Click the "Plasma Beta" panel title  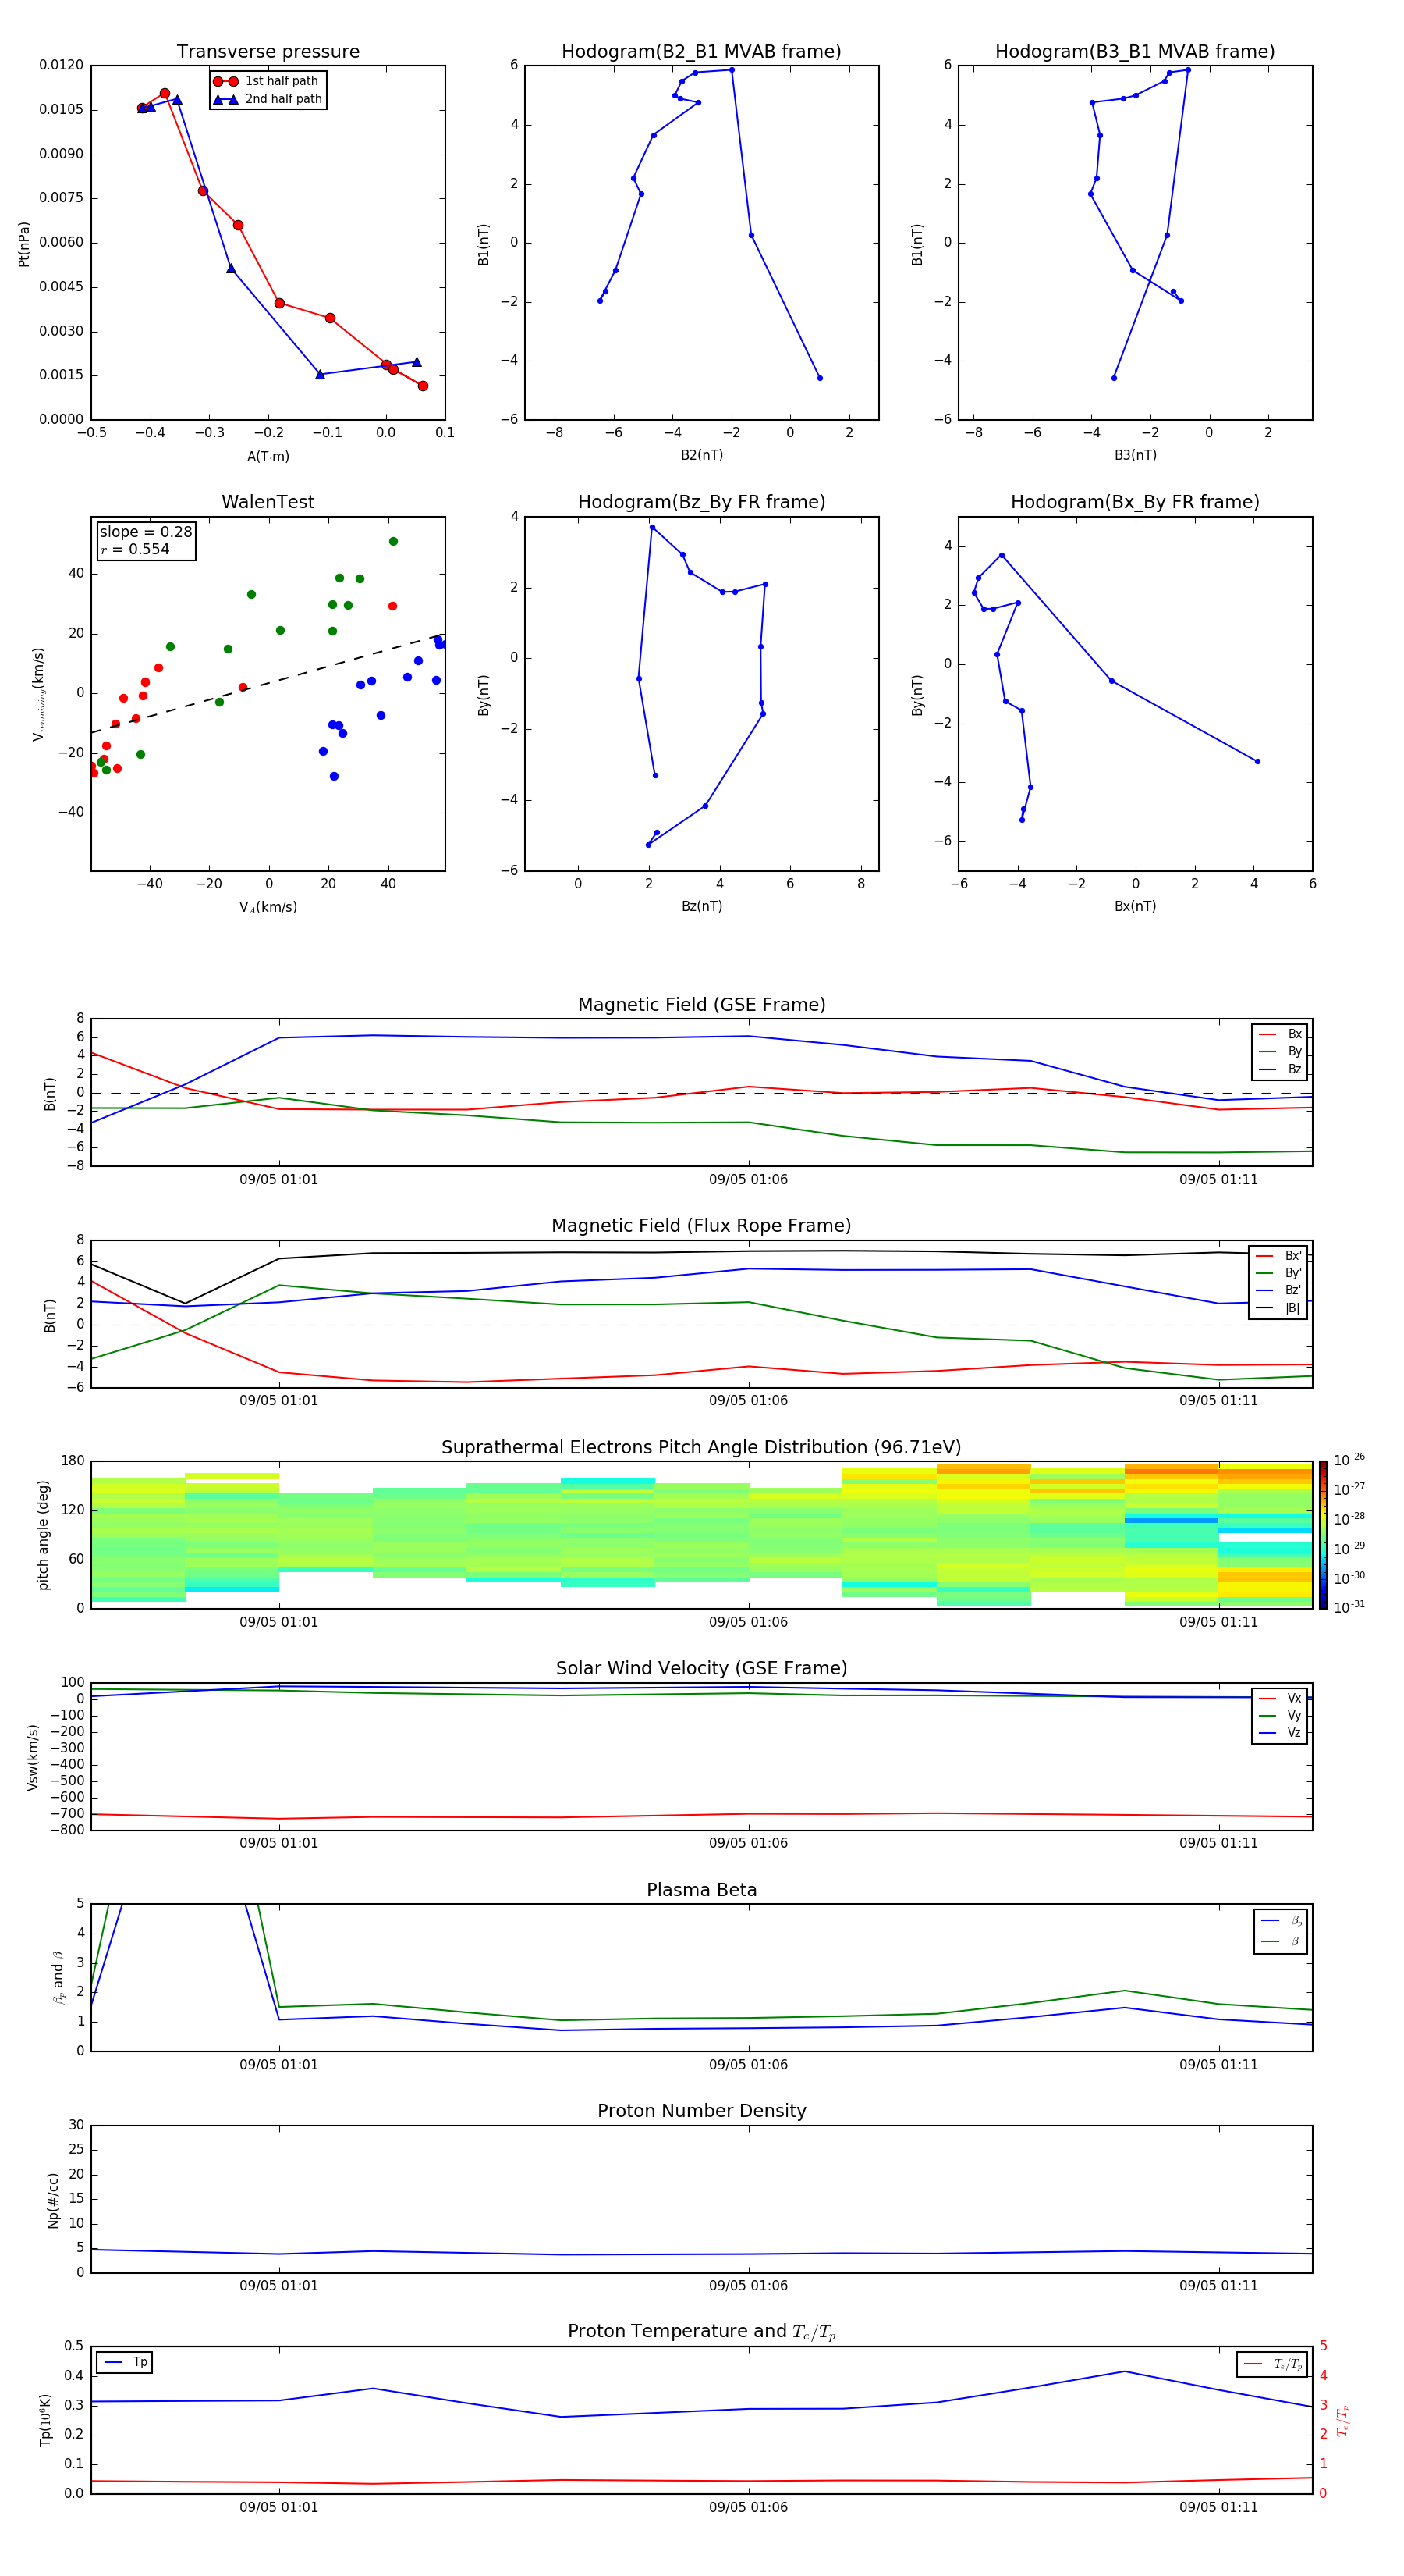pyautogui.click(x=701, y=1890)
